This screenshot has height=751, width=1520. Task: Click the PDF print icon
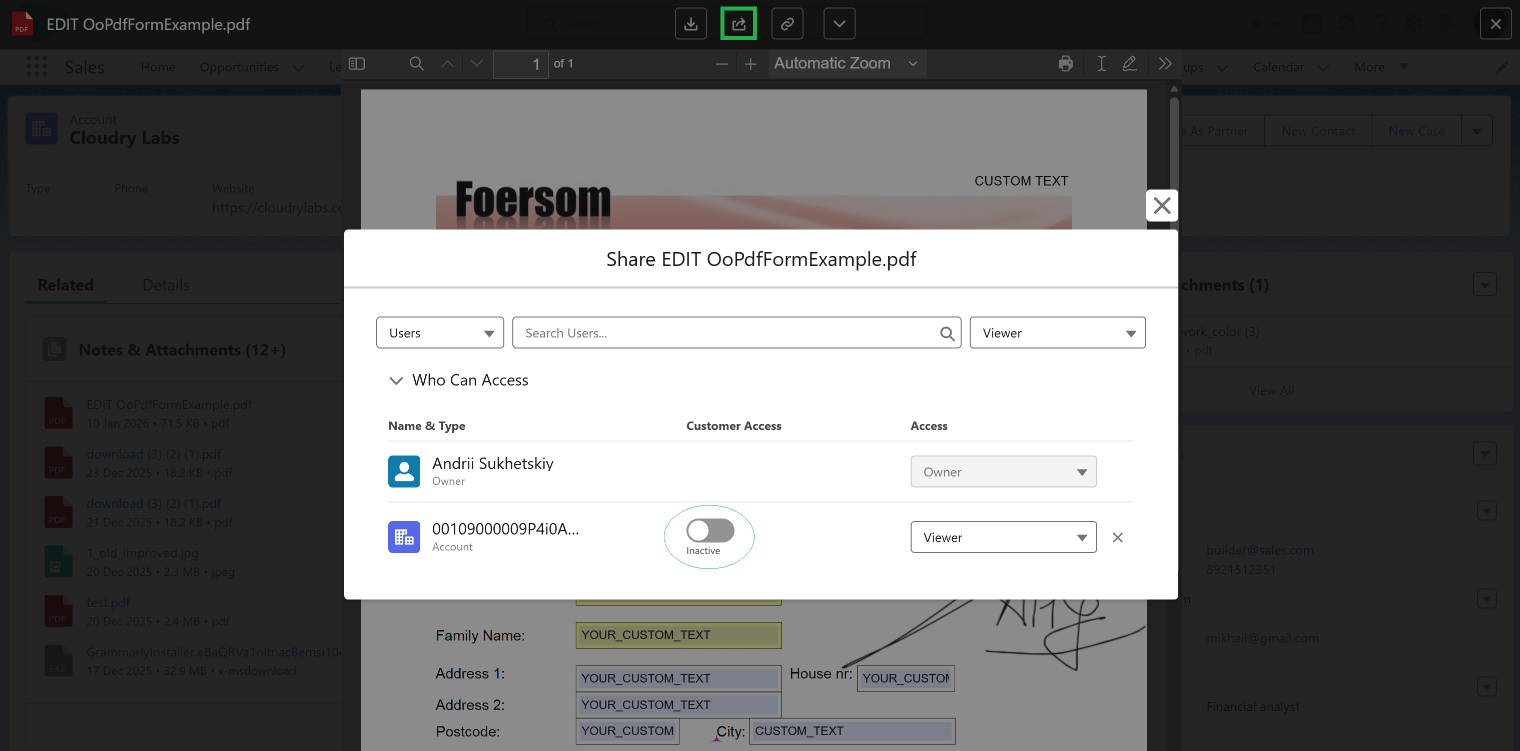pyautogui.click(x=1065, y=63)
